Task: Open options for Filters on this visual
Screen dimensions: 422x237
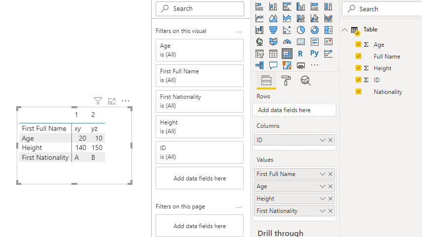Action: coord(239,31)
